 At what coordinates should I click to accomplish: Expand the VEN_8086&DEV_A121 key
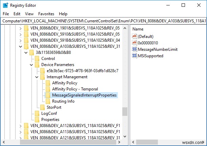(x=20, y=138)
